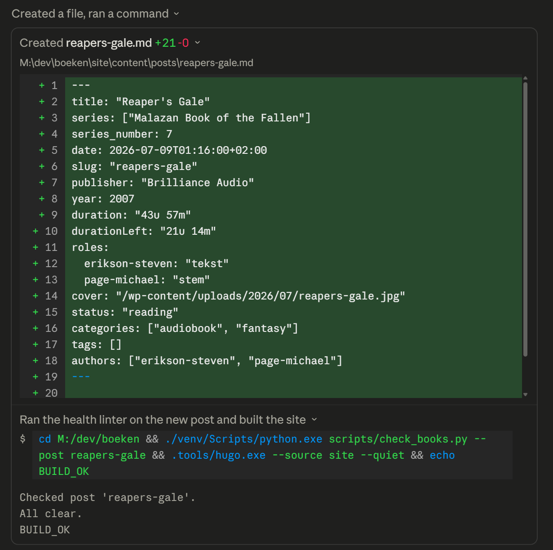Click file path M:\dev\boeken\site\content\posts\reapers-gale.md
Viewport: 553px width, 550px height.
[x=137, y=63]
